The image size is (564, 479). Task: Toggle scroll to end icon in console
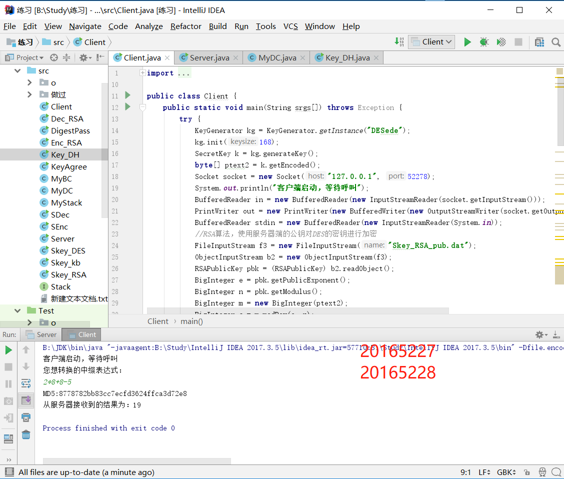click(26, 400)
